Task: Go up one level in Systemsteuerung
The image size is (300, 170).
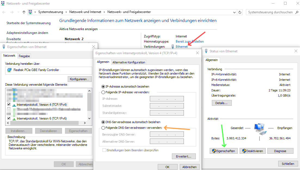Action: tap(24, 12)
